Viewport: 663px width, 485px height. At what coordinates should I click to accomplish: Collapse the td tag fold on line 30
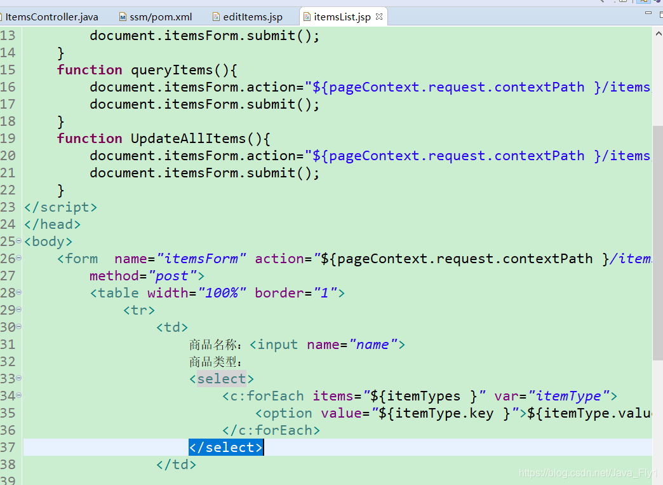point(18,327)
